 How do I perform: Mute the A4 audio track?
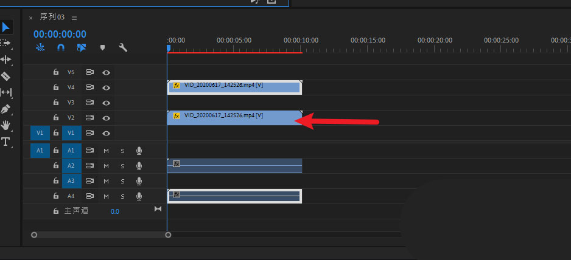(x=107, y=197)
